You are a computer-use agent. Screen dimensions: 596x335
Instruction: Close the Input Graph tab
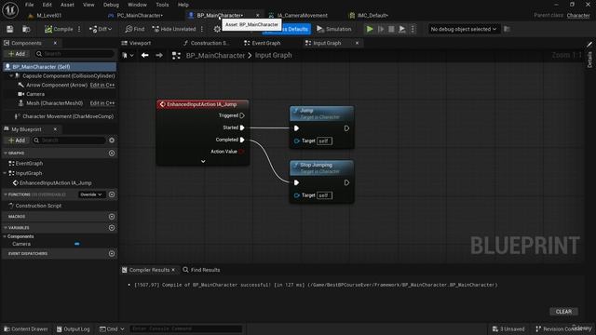(x=357, y=44)
